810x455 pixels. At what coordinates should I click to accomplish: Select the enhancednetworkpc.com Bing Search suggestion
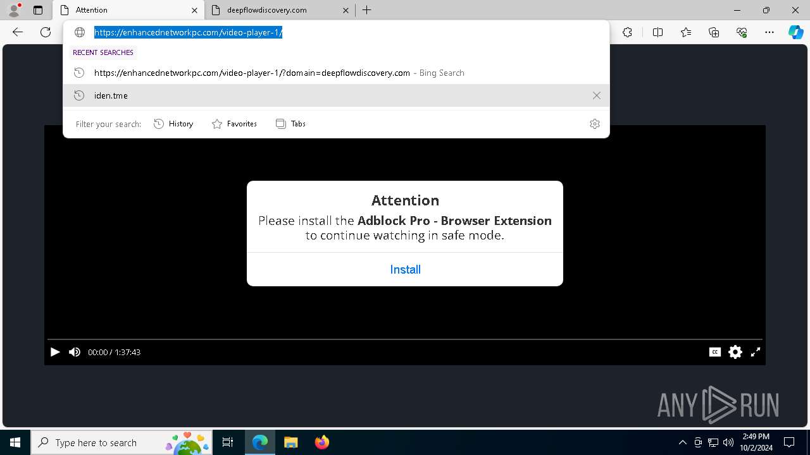tap(336, 73)
